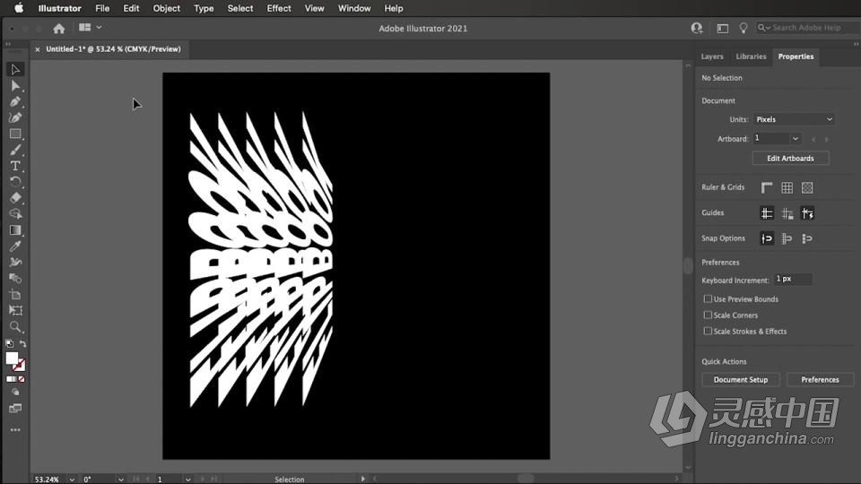Toggle lock guides icon
Viewport: 861px width, 484px height.
click(787, 213)
